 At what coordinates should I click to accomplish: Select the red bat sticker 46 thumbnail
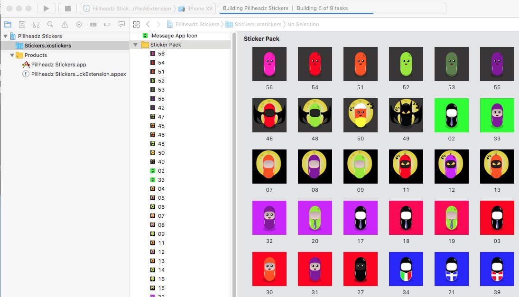click(x=269, y=115)
